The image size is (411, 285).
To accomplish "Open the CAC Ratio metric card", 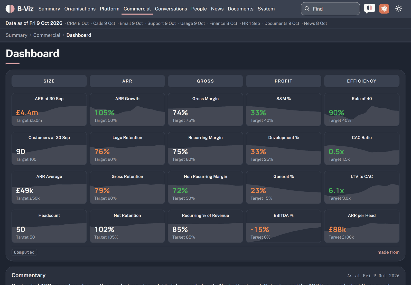I will click(362, 148).
